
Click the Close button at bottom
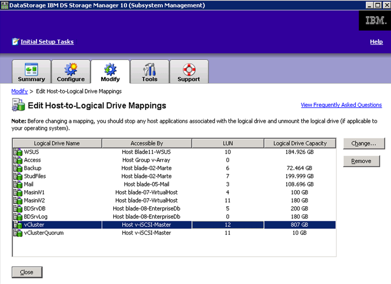[x=27, y=272]
